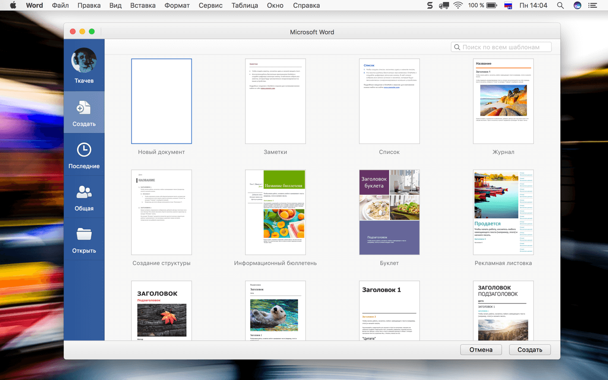Viewport: 608px width, 380px height.
Task: Open the Последние recent documents section
Action: (x=84, y=150)
